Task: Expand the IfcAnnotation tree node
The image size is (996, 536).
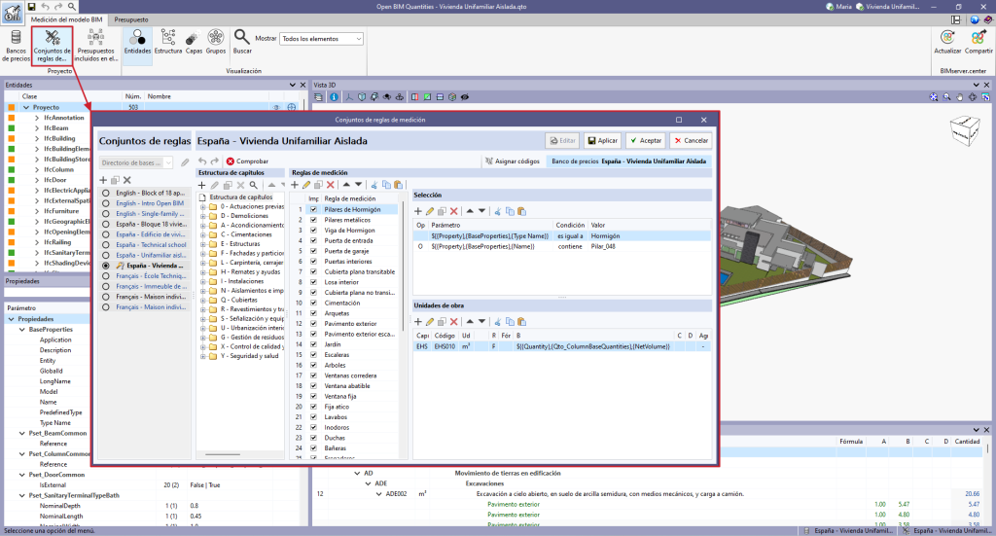Action: click(x=37, y=118)
